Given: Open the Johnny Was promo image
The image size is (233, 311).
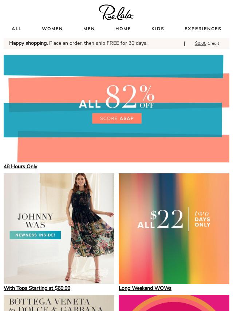Looking at the screenshot, I should tap(59, 228).
